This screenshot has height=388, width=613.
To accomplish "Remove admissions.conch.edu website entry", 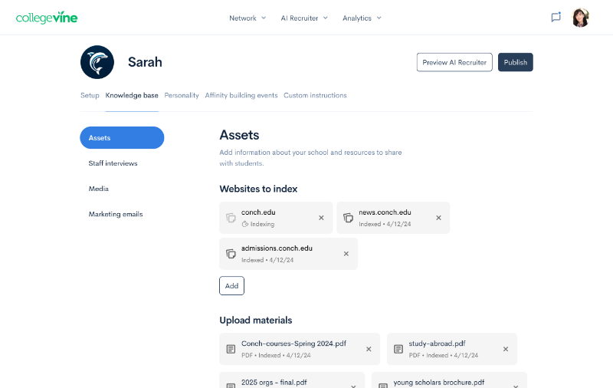I will pos(346,254).
